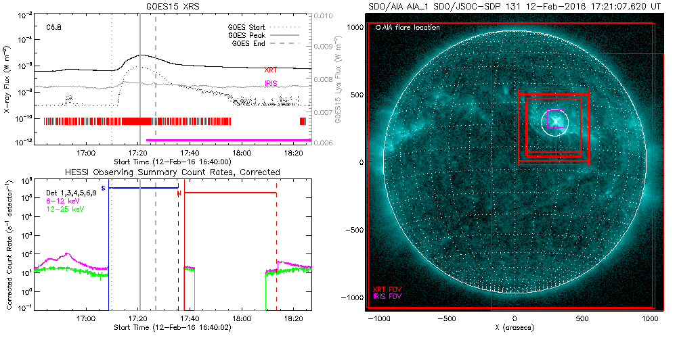
Task: Click the XRT FOV legend text
Action: pos(387,289)
